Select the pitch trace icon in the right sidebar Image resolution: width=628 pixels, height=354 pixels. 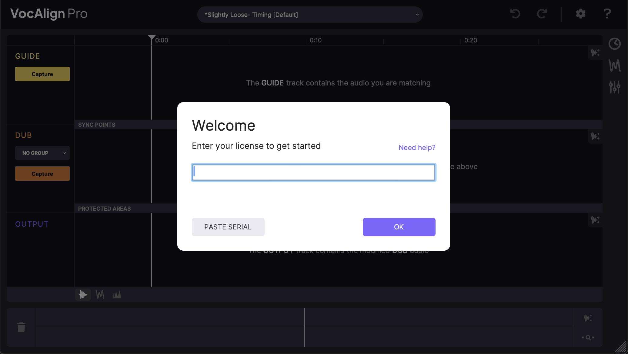click(615, 65)
